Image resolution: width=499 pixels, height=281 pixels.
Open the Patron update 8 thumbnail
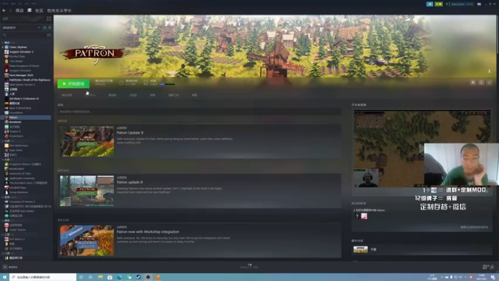[x=87, y=191]
